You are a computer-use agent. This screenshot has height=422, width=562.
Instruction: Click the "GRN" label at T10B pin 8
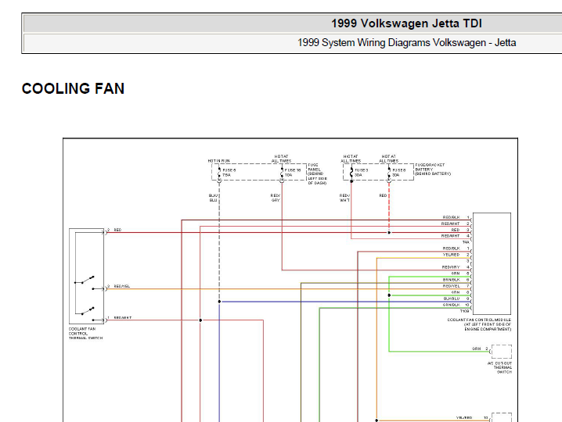point(456,292)
